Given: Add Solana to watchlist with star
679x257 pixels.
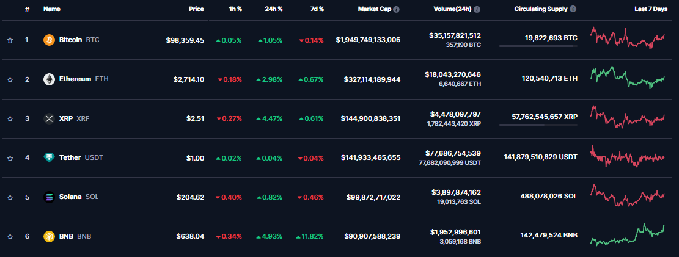Looking at the screenshot, I should coord(10,197).
